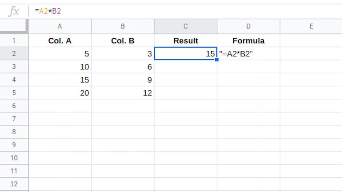Select empty cell C3 under Result
This screenshot has width=342, height=192.
[x=186, y=67]
